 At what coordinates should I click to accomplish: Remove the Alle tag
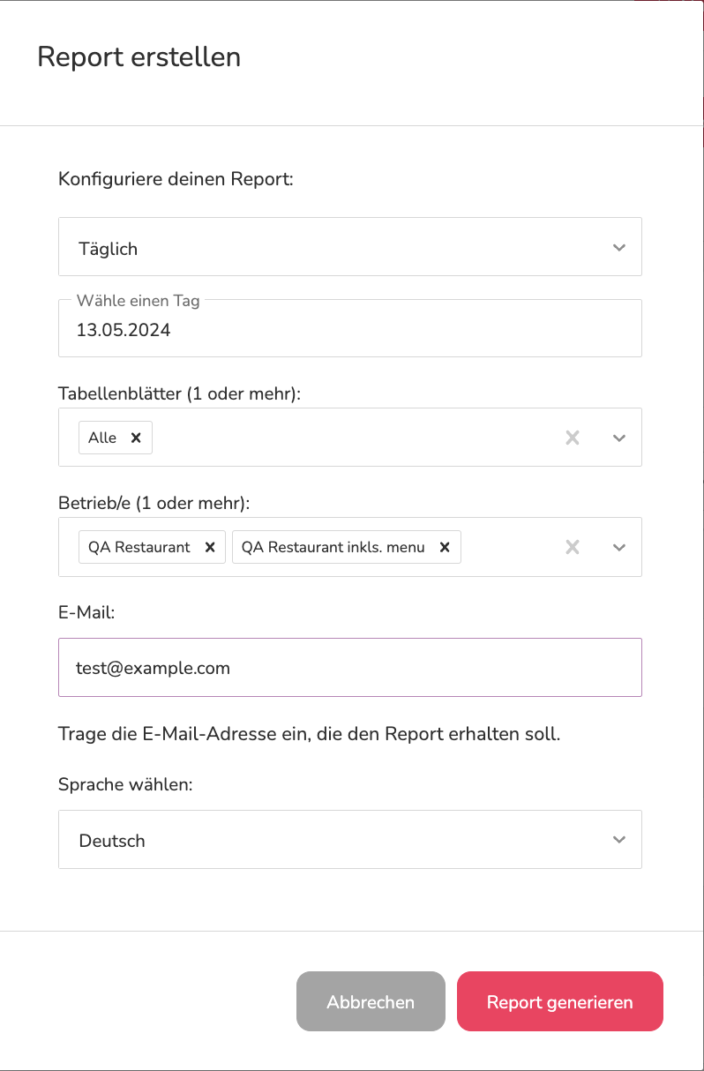pyautogui.click(x=136, y=438)
